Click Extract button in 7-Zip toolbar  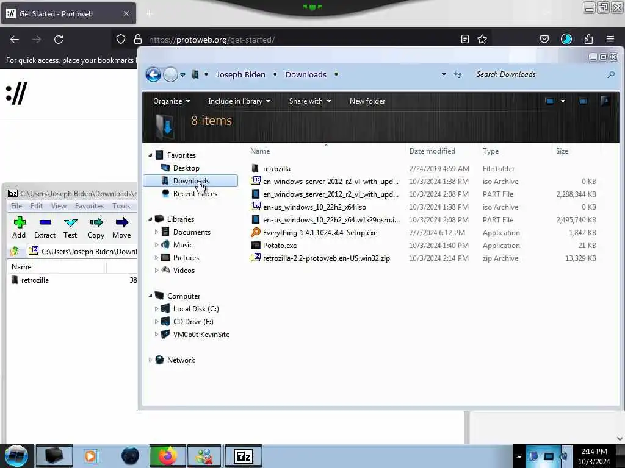(45, 228)
